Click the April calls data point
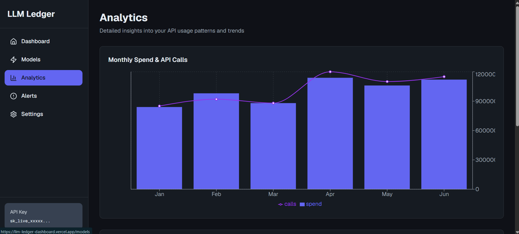The height and width of the screenshot is (234, 519). [330, 72]
